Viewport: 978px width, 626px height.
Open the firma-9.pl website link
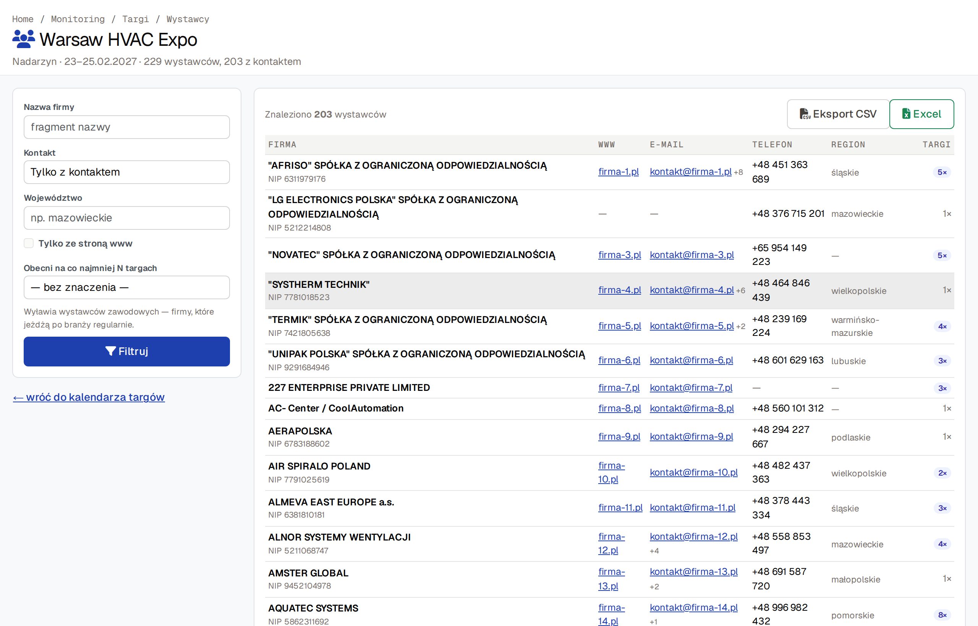pyautogui.click(x=619, y=437)
